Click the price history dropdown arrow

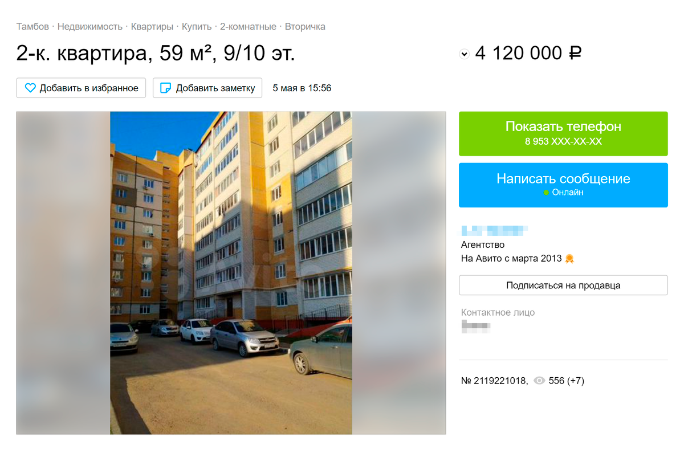coord(464,54)
